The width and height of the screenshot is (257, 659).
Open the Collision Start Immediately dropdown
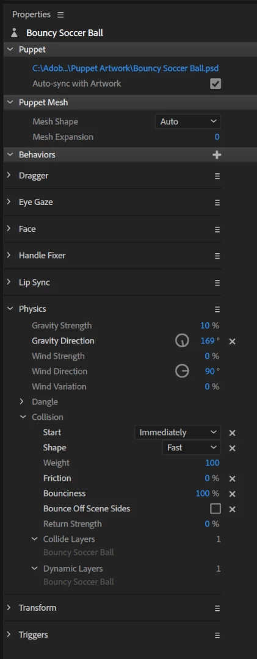click(178, 433)
